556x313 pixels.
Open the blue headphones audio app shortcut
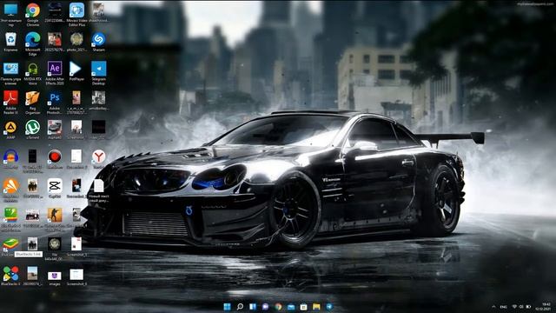[10, 156]
